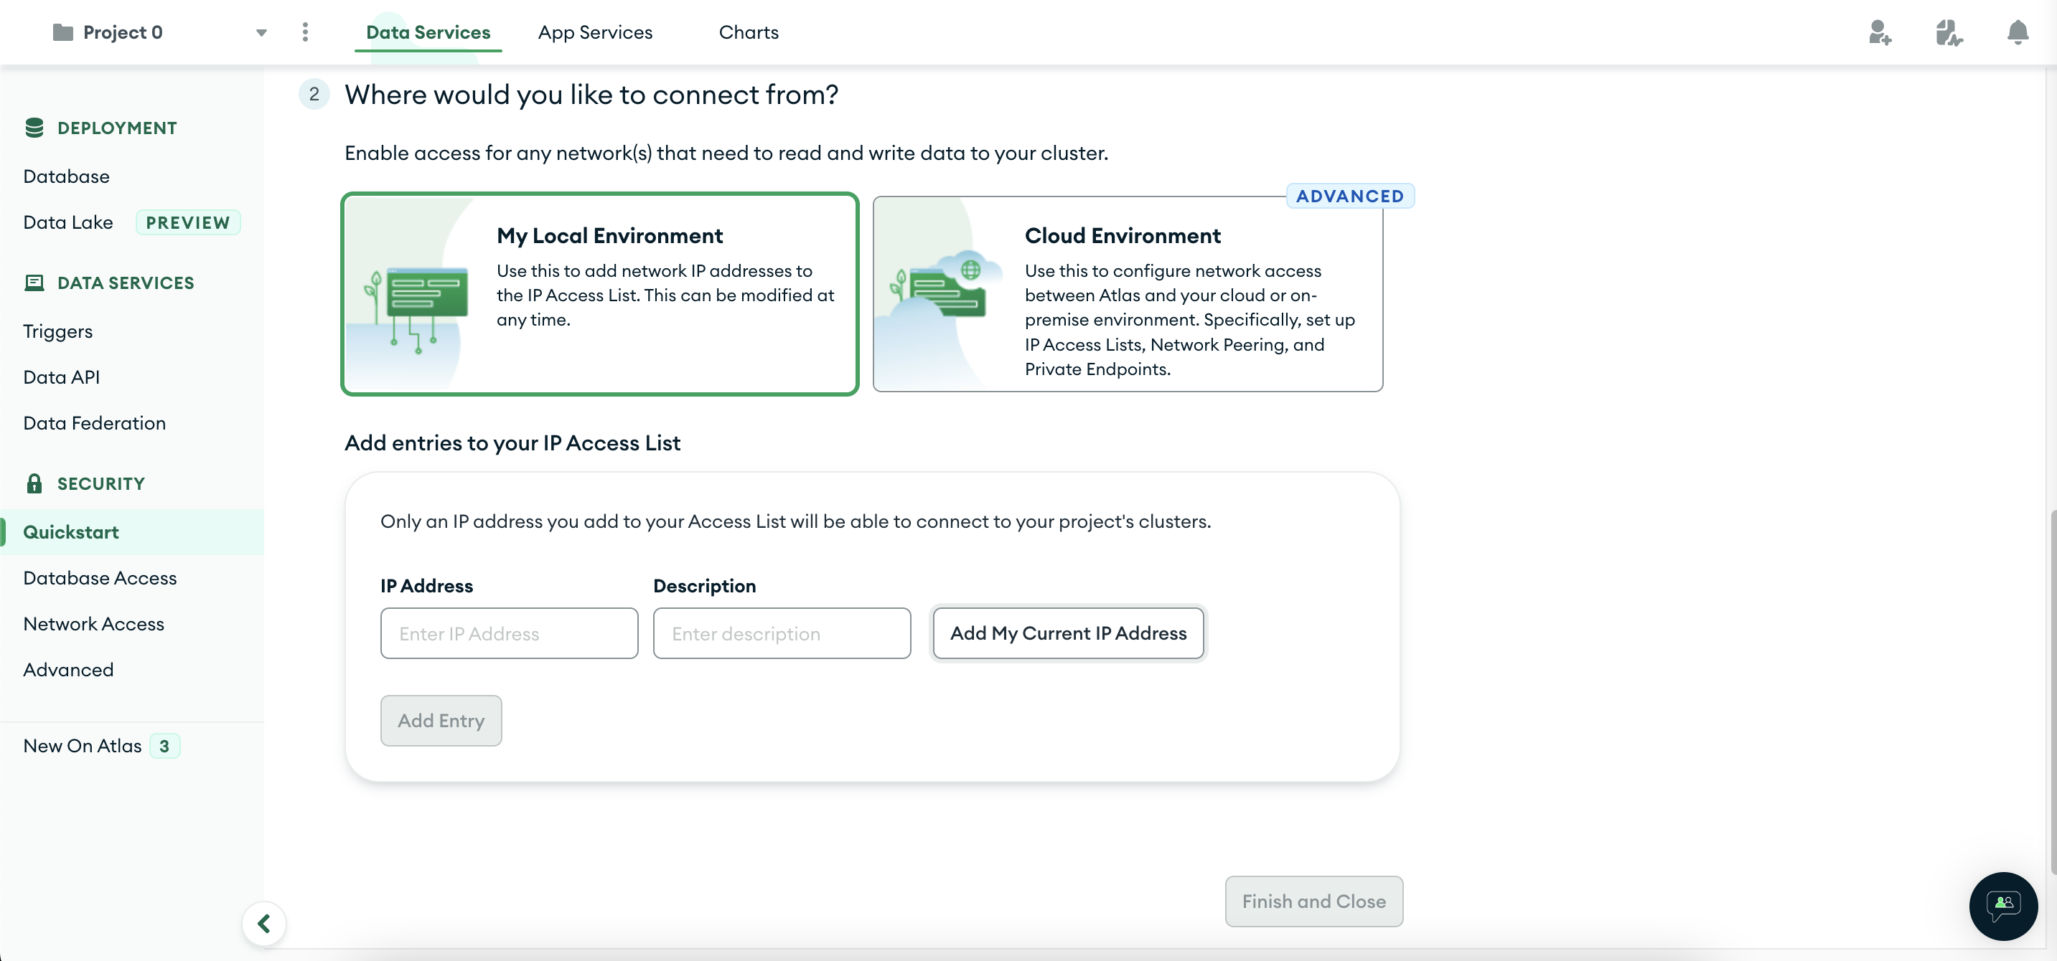Open the invite user icon

pyautogui.click(x=1880, y=33)
